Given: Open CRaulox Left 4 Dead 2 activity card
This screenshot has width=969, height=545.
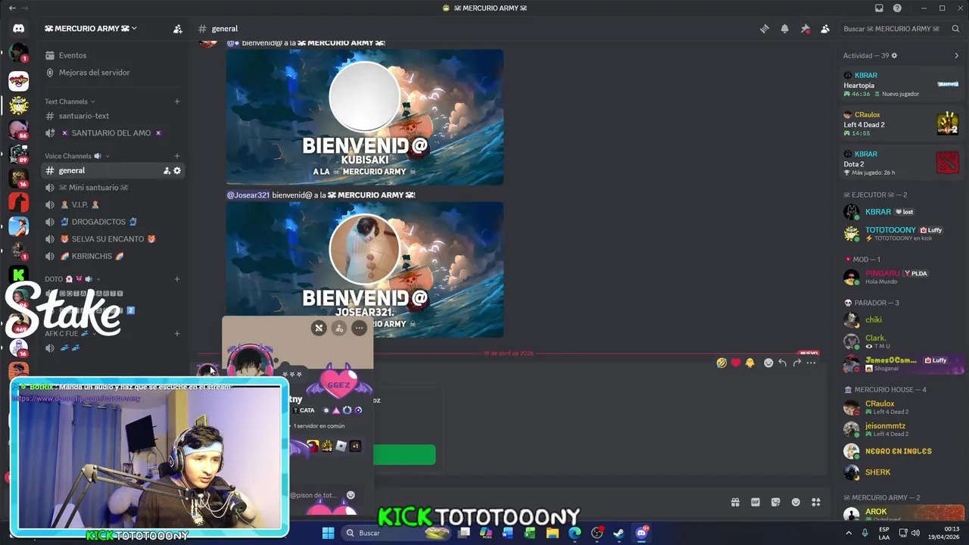Looking at the screenshot, I should tap(901, 123).
